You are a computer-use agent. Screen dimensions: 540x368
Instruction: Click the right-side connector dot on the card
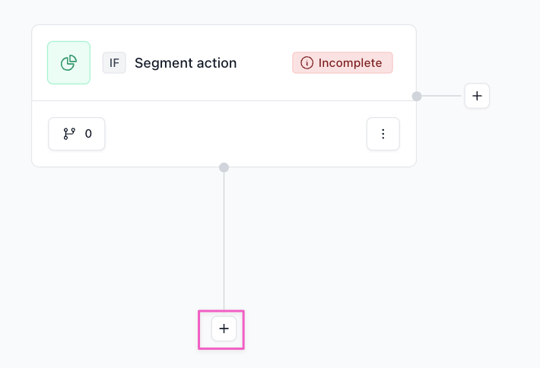417,96
